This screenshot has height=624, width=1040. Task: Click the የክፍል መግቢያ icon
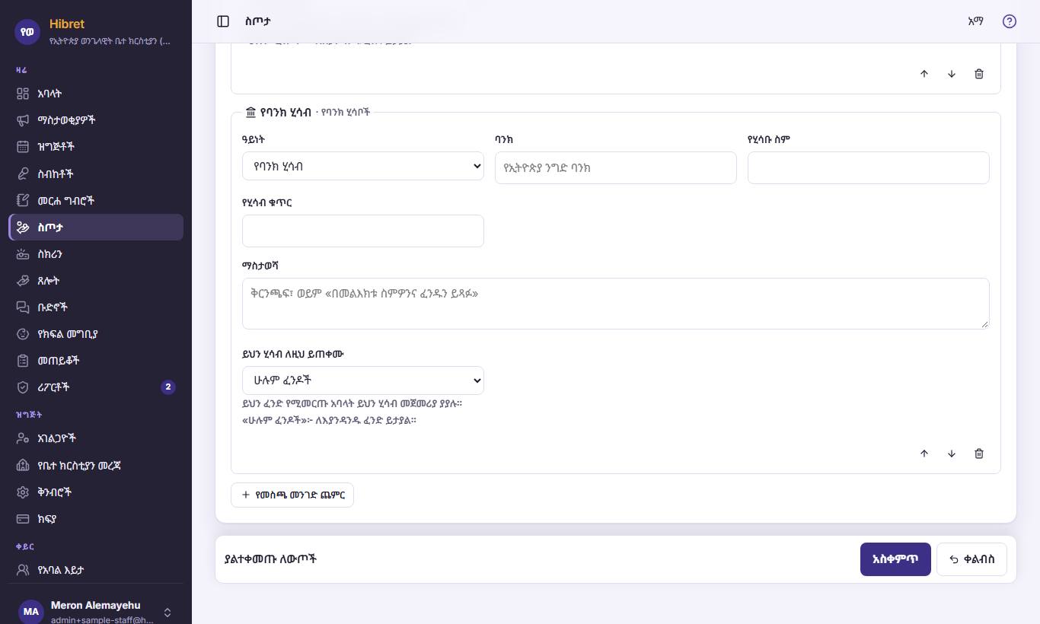tap(23, 334)
